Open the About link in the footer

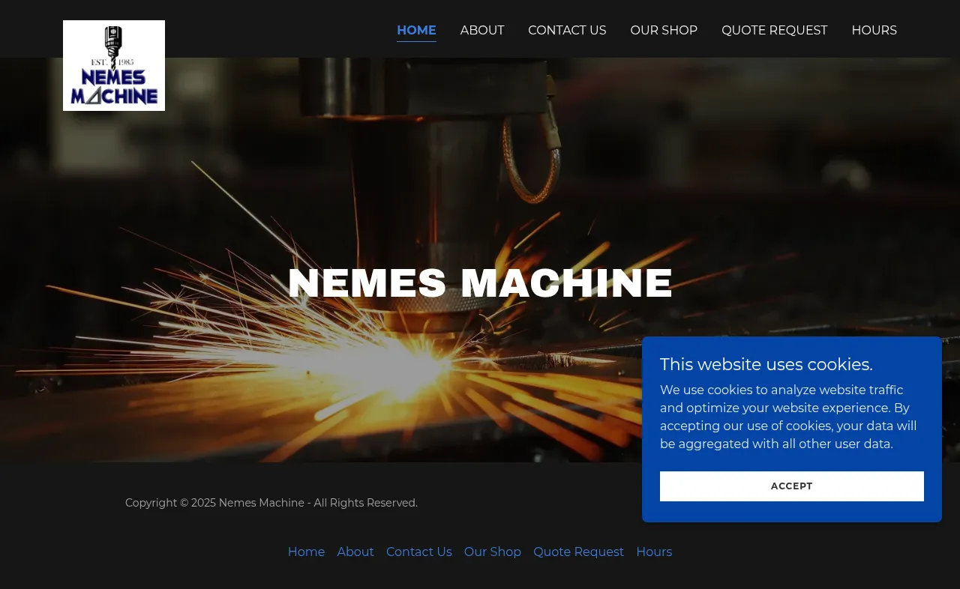(355, 552)
